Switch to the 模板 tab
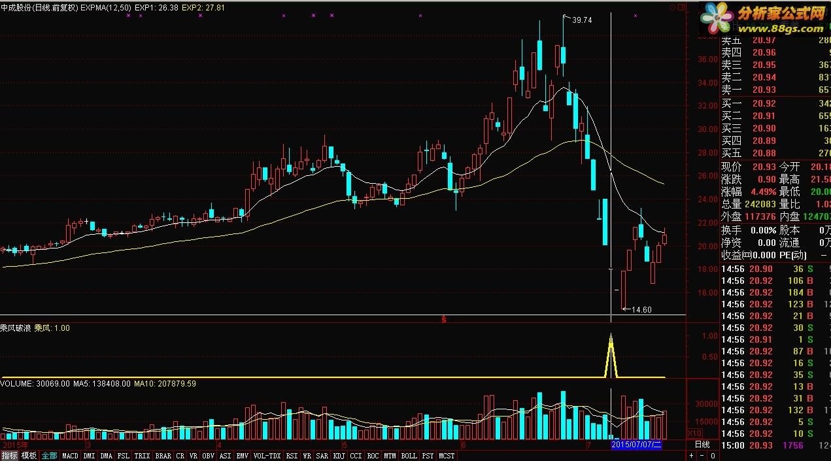831x461 pixels. 29,456
